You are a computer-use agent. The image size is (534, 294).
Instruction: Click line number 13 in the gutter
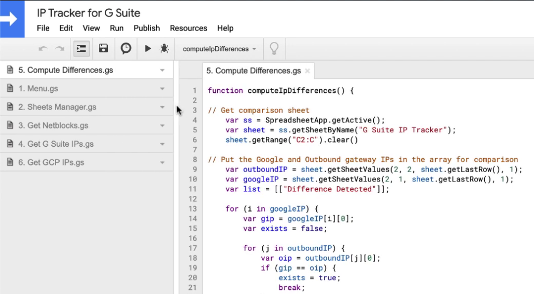click(x=192, y=209)
